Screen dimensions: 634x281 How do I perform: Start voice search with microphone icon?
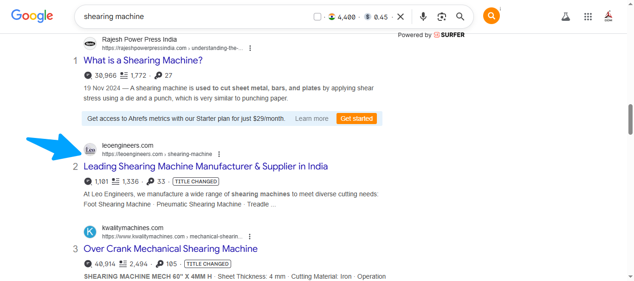pos(423,17)
